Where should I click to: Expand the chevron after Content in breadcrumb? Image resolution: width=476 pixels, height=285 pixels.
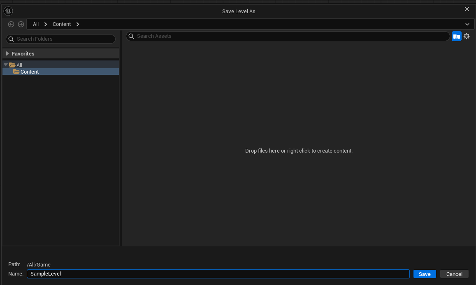click(78, 24)
